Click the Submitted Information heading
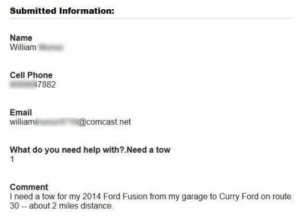The width and height of the screenshot is (296, 224). [x=62, y=11]
